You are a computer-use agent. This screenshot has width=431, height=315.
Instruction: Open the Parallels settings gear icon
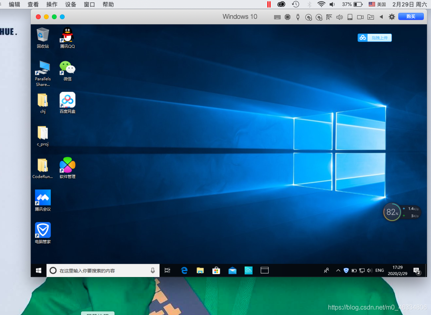pos(392,17)
